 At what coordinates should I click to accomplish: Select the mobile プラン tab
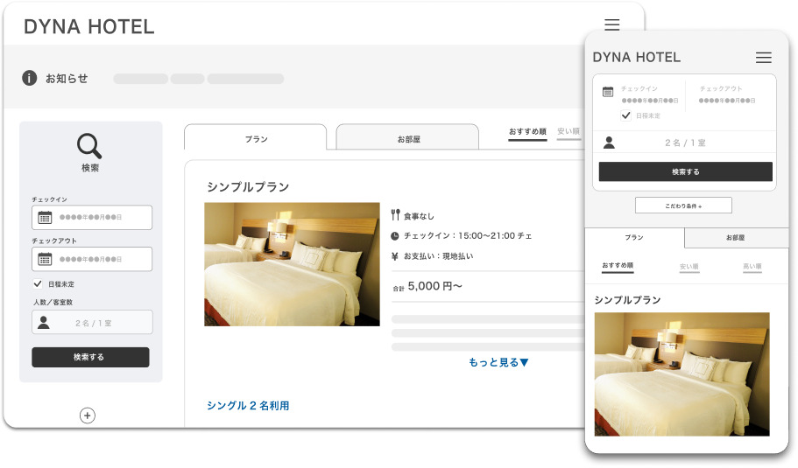click(634, 238)
